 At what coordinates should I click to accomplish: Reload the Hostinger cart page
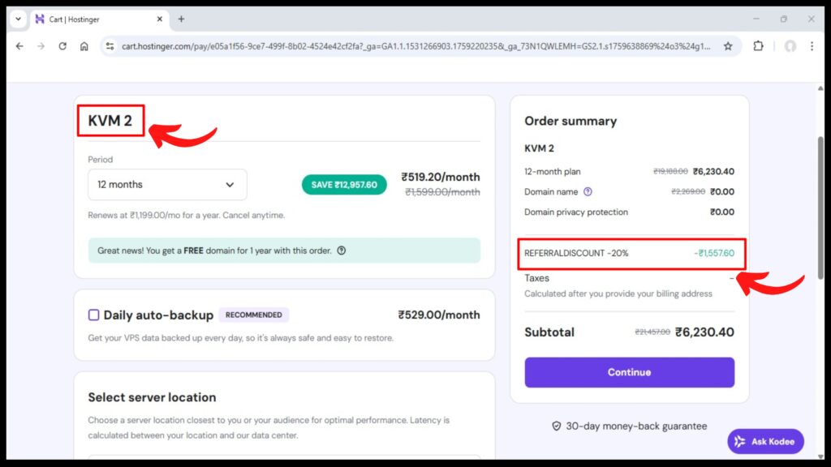(x=62, y=46)
